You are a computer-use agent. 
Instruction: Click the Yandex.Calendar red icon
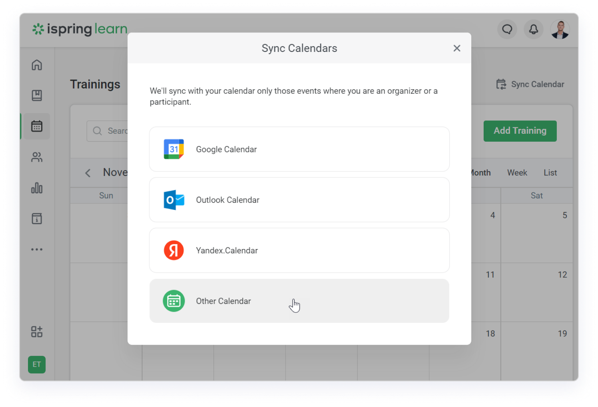point(174,250)
